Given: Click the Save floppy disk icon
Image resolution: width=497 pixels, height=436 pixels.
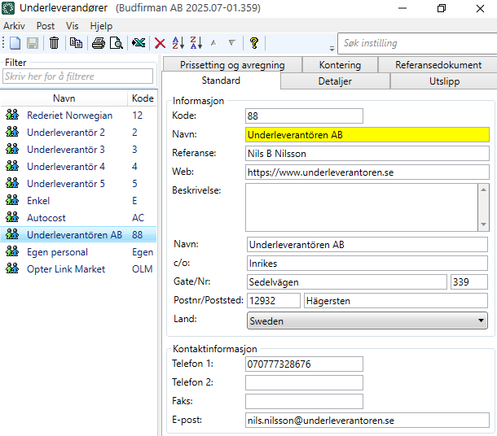Looking at the screenshot, I should pyautogui.click(x=33, y=43).
